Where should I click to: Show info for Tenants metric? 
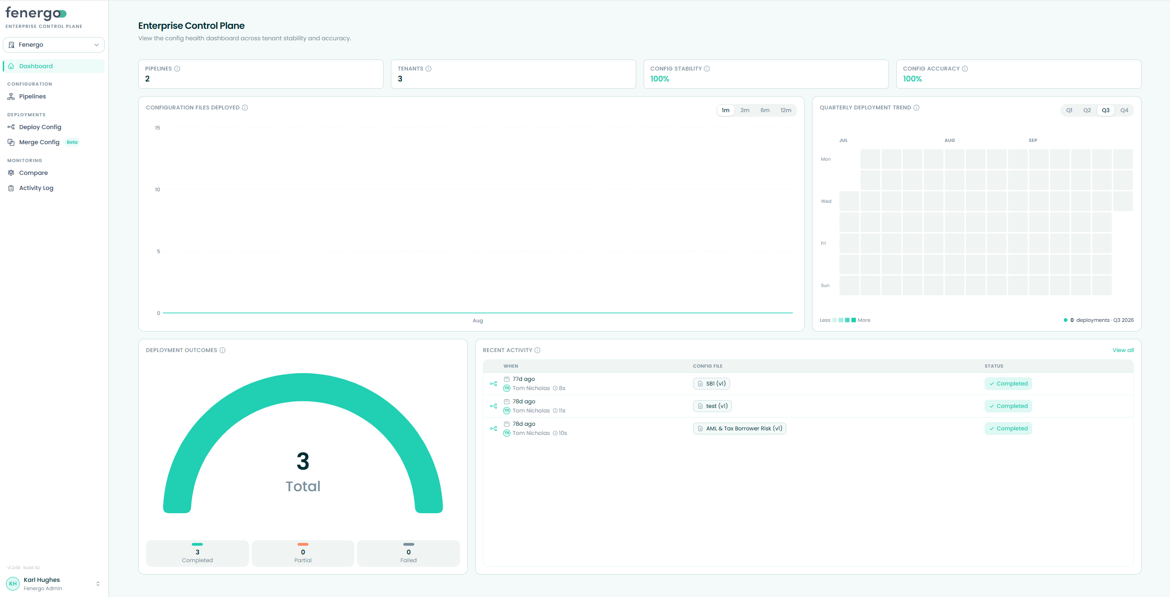428,69
